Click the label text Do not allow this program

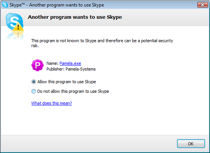(x=73, y=91)
